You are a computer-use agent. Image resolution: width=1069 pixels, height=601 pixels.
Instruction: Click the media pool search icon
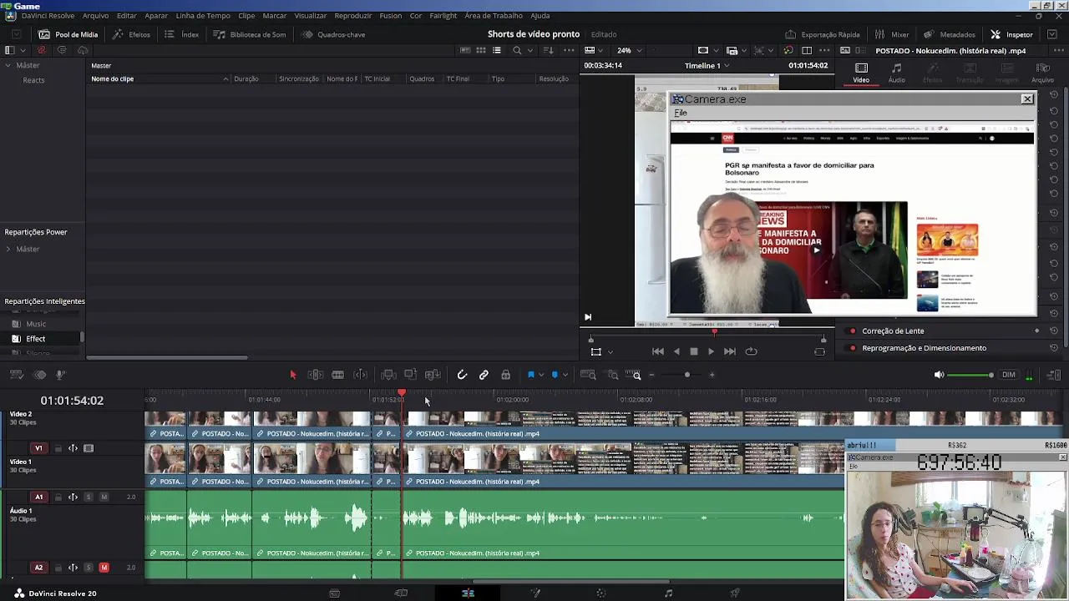pos(517,50)
